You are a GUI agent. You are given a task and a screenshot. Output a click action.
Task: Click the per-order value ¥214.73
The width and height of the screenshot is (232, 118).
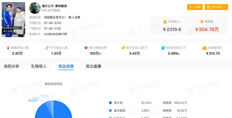point(213,53)
